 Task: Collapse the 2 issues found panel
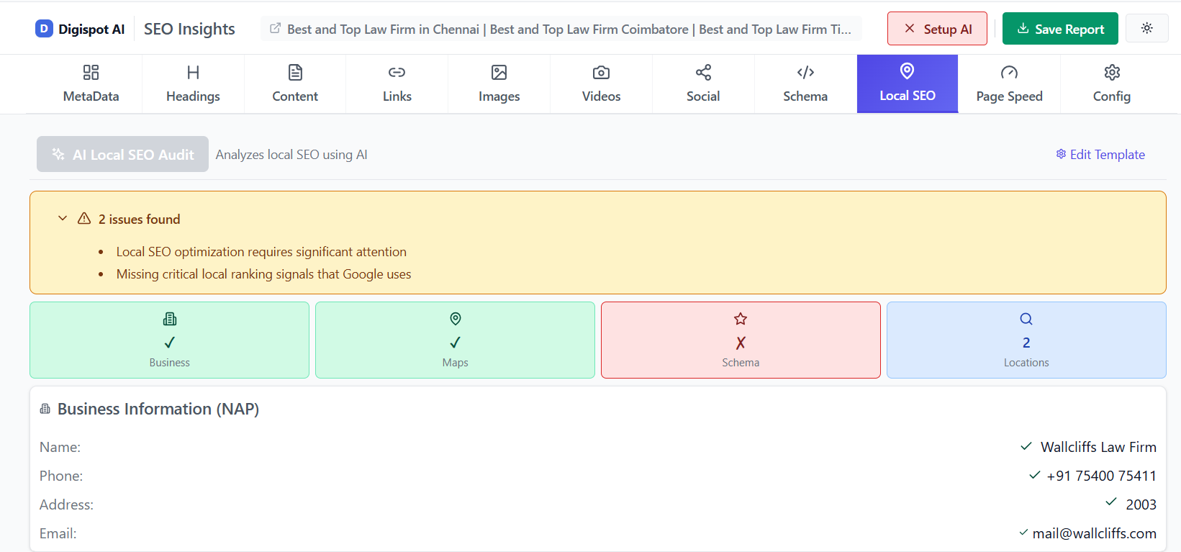click(63, 219)
